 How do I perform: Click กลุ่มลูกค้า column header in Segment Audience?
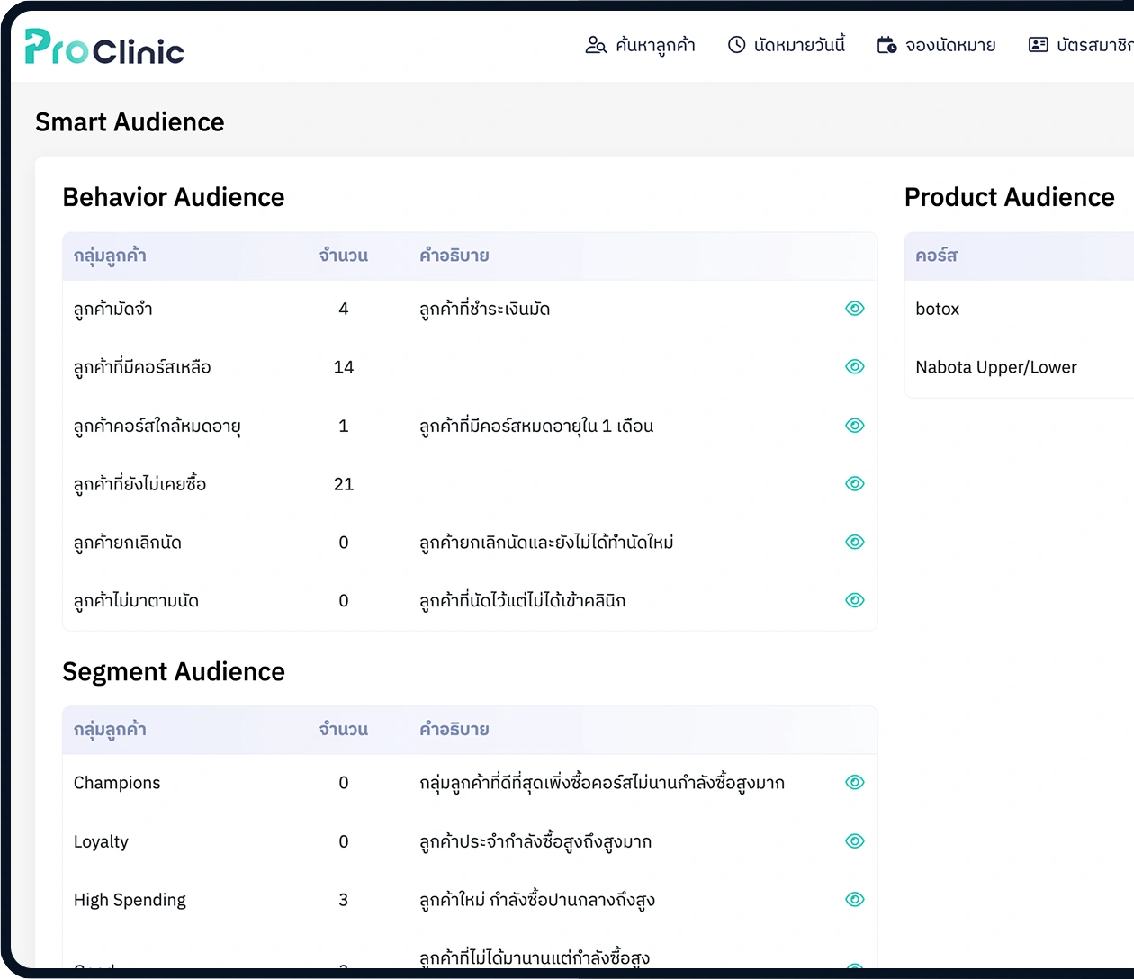pos(110,730)
